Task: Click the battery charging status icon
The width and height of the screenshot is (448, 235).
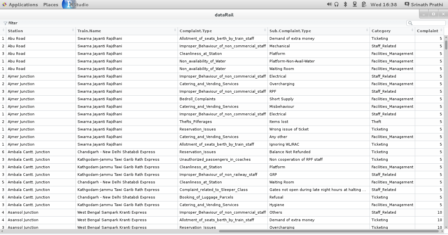Action: [x=364, y=4]
